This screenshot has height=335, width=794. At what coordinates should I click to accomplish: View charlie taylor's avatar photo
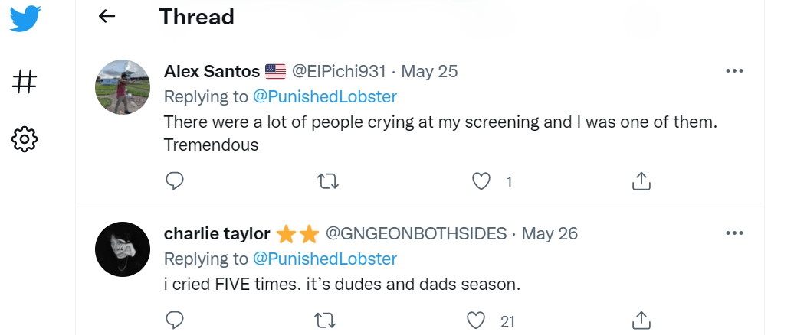(123, 249)
